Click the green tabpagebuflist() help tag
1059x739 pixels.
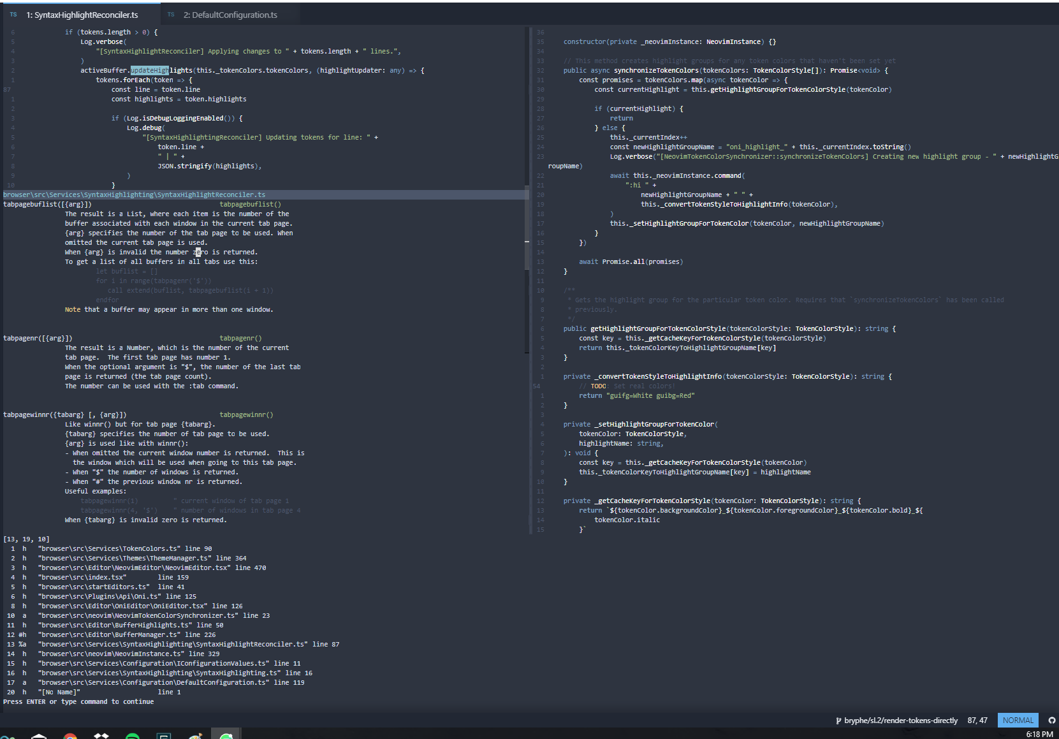(x=251, y=204)
